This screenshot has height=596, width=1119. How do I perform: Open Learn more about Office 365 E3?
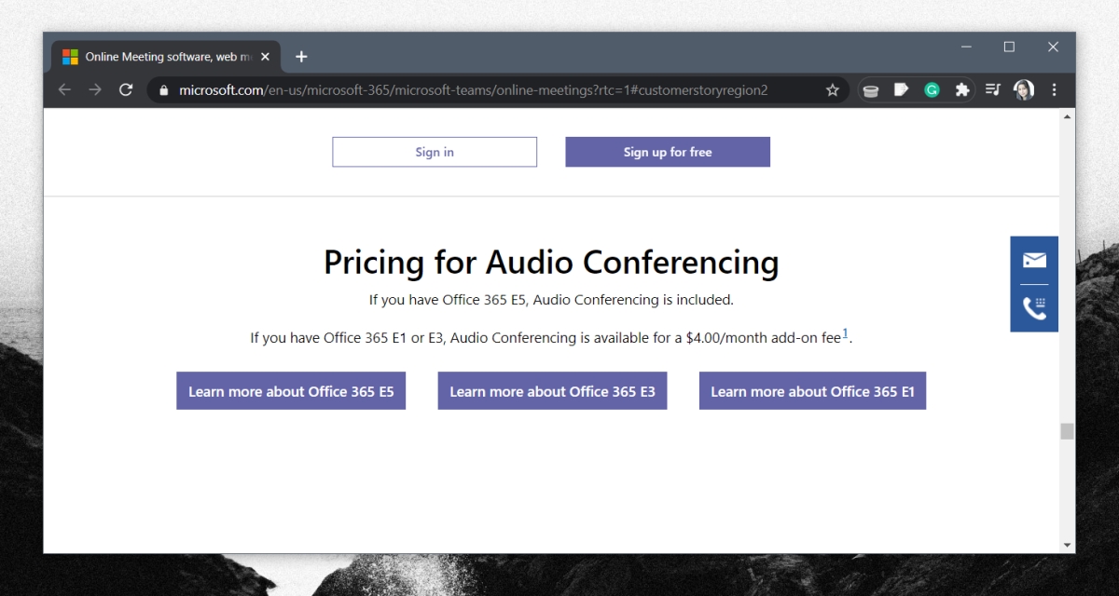[552, 391]
